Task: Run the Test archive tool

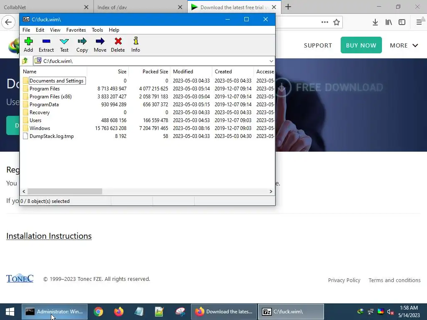Action: pyautogui.click(x=64, y=45)
